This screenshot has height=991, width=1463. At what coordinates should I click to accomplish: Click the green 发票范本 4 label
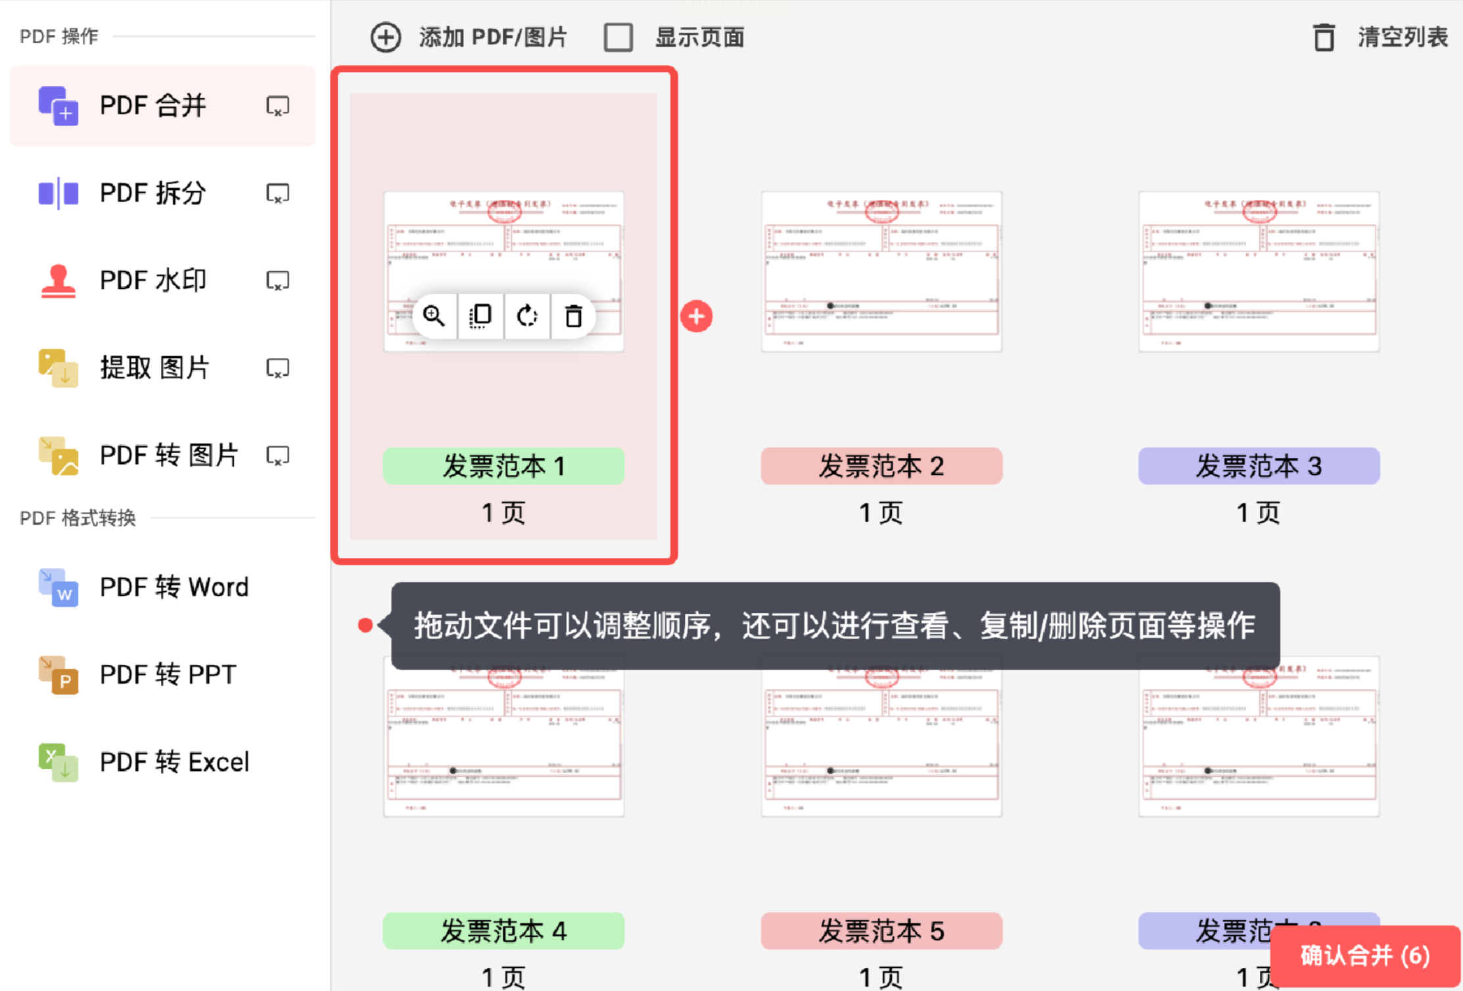(503, 931)
